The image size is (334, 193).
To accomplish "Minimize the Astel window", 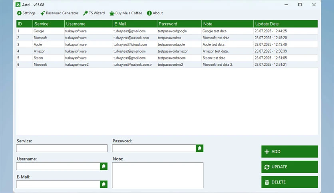I will click(286, 4).
